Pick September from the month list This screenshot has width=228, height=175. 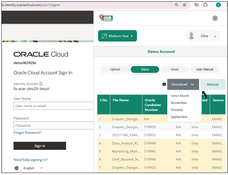179,117
